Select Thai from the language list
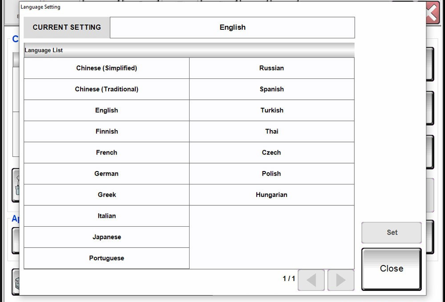Viewport: 445px width, 302px height. coord(271,131)
